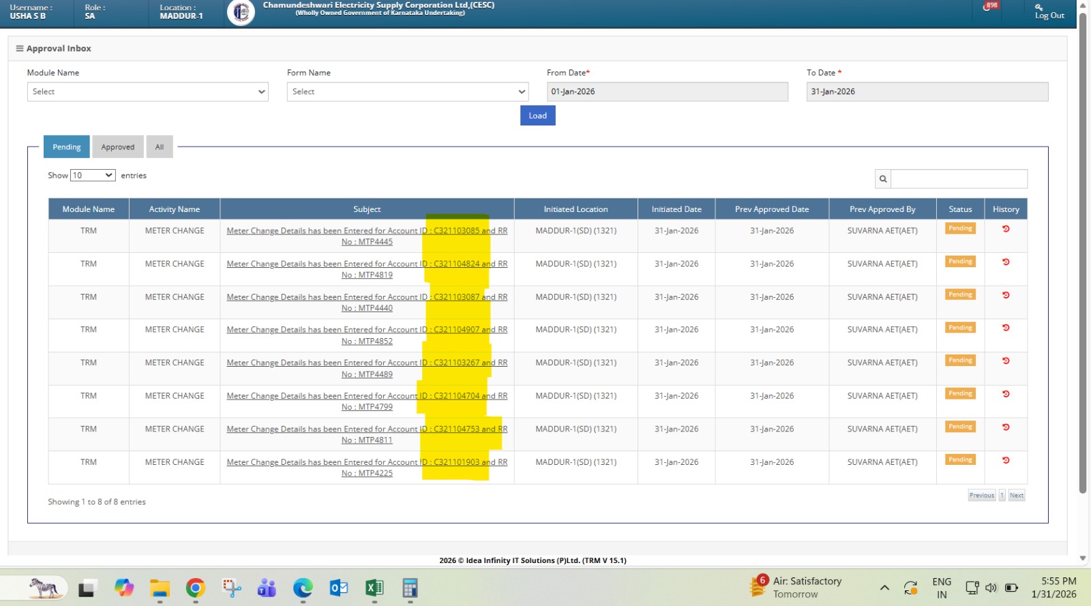Click the From Date input field
This screenshot has height=606, width=1091.
point(667,92)
